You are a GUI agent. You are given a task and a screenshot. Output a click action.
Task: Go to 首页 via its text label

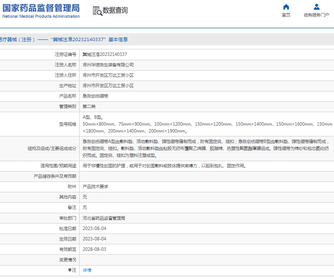tap(286, 15)
